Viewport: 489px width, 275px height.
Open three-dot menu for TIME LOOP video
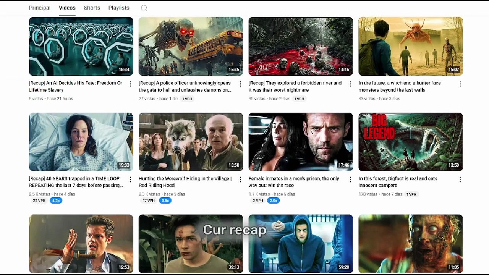[130, 180]
